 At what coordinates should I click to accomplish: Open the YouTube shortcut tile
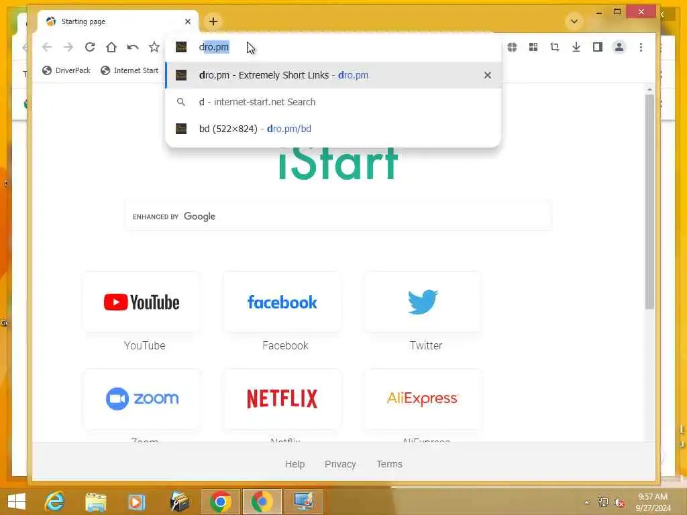click(x=142, y=302)
